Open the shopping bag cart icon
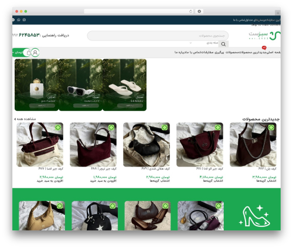The height and width of the screenshot is (248, 293). [x=29, y=52]
